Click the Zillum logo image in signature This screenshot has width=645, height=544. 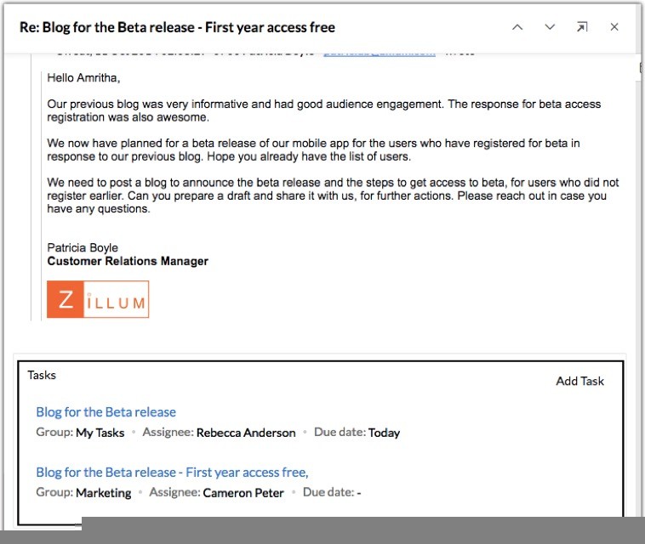click(x=98, y=299)
